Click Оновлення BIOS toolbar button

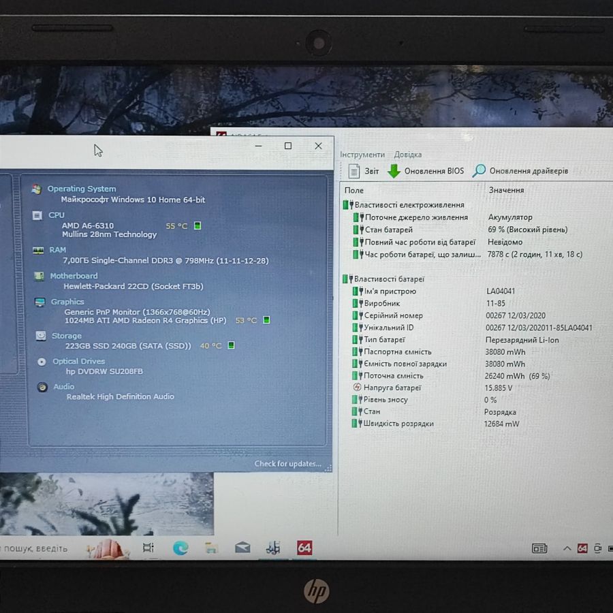(425, 171)
